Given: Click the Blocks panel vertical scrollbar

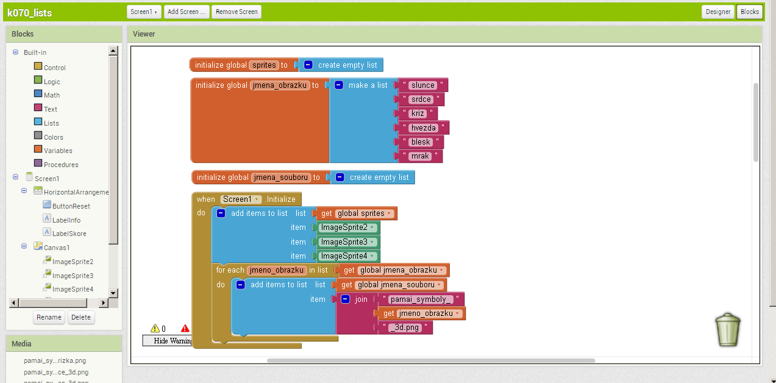Looking at the screenshot, I should [x=113, y=149].
